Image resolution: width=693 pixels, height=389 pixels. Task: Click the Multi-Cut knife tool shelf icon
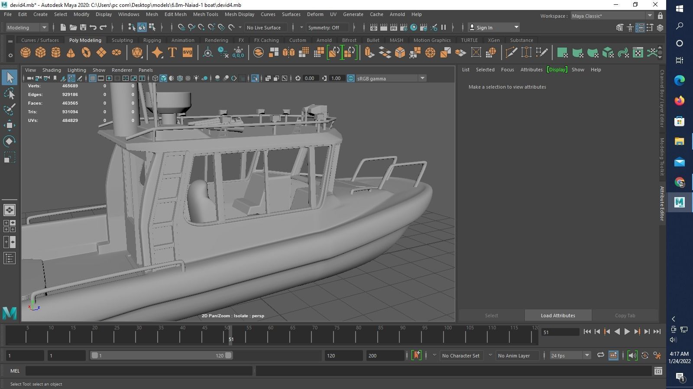tap(511, 53)
